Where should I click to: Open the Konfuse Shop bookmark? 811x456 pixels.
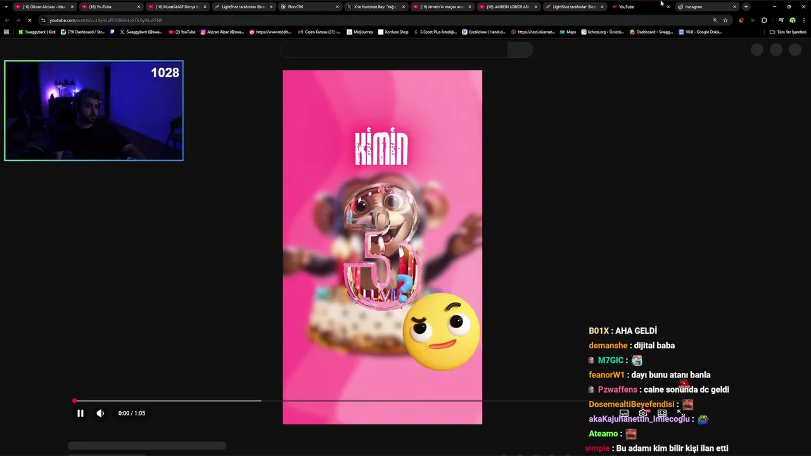point(393,32)
